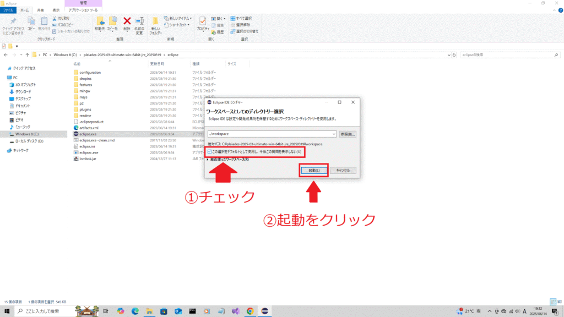Open Microsoft Edge from the taskbar
Screen dimensions: 564x317
(135, 311)
